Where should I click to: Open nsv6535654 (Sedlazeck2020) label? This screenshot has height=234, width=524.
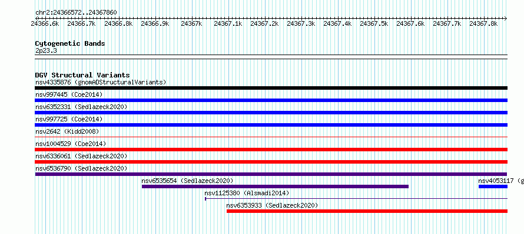coord(187,181)
